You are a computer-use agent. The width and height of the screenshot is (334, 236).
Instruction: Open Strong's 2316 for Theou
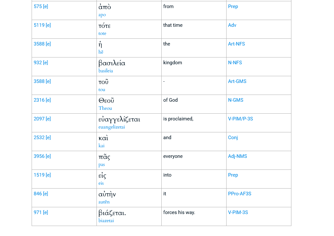tap(39, 100)
